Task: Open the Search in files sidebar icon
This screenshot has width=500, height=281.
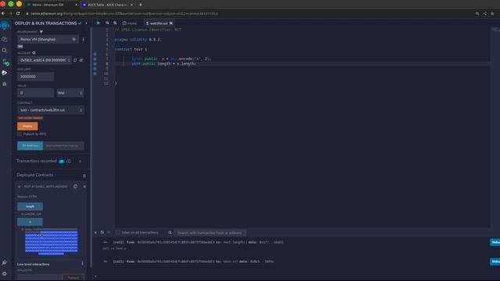Action: (5, 50)
